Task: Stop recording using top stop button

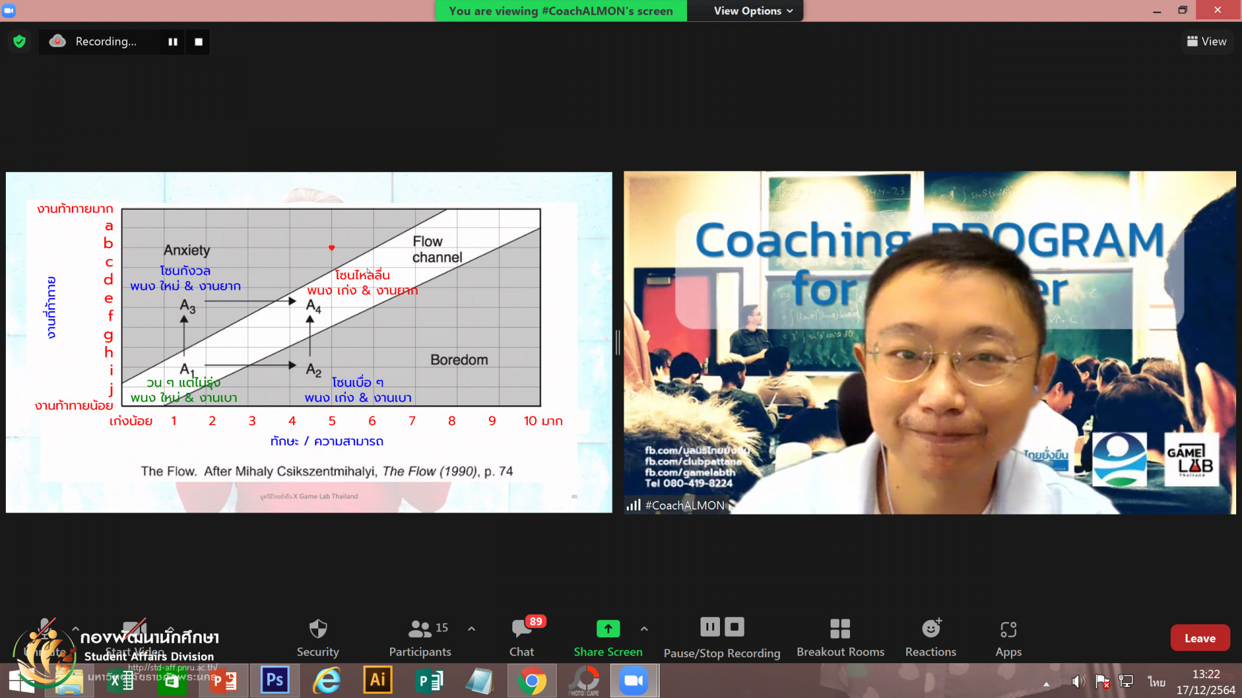Action: click(199, 41)
